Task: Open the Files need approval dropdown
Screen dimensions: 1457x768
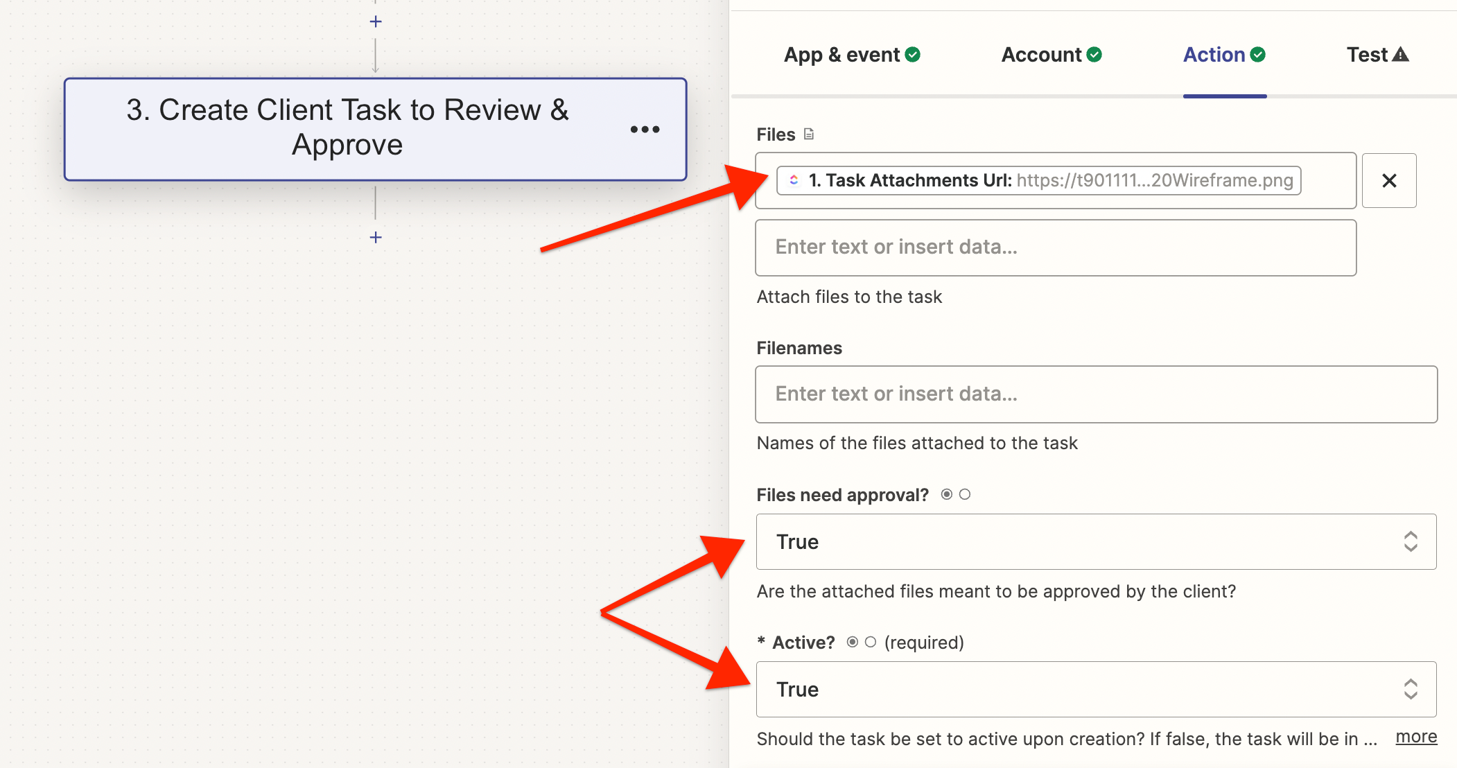Action: point(1095,541)
